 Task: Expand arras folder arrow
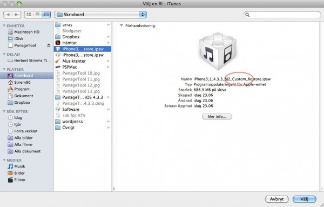coord(109,25)
